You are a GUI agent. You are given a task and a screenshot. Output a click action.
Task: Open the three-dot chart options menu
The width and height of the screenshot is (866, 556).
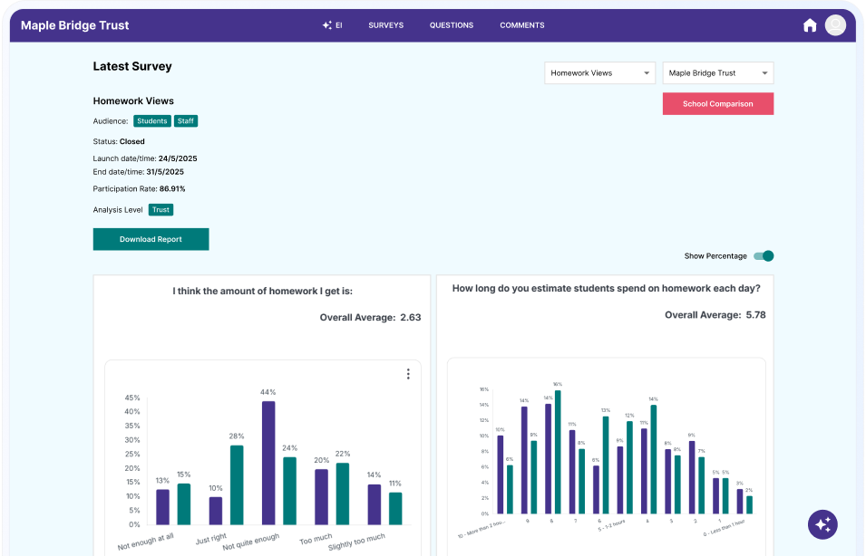[408, 374]
